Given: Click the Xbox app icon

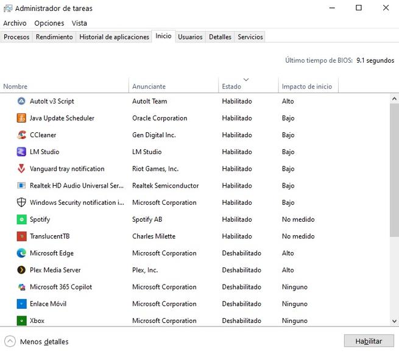Looking at the screenshot, I should (x=21, y=320).
